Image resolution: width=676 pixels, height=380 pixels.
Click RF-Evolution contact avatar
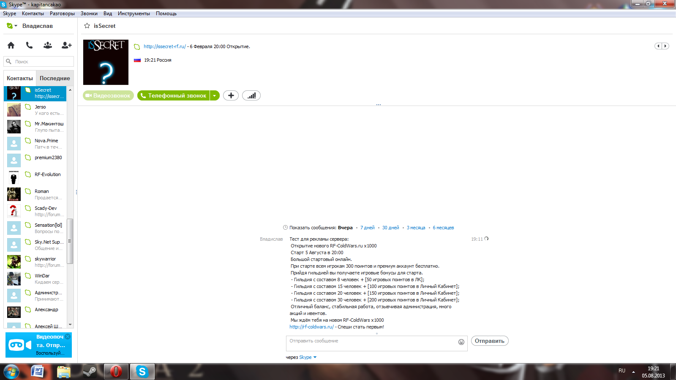pyautogui.click(x=14, y=177)
